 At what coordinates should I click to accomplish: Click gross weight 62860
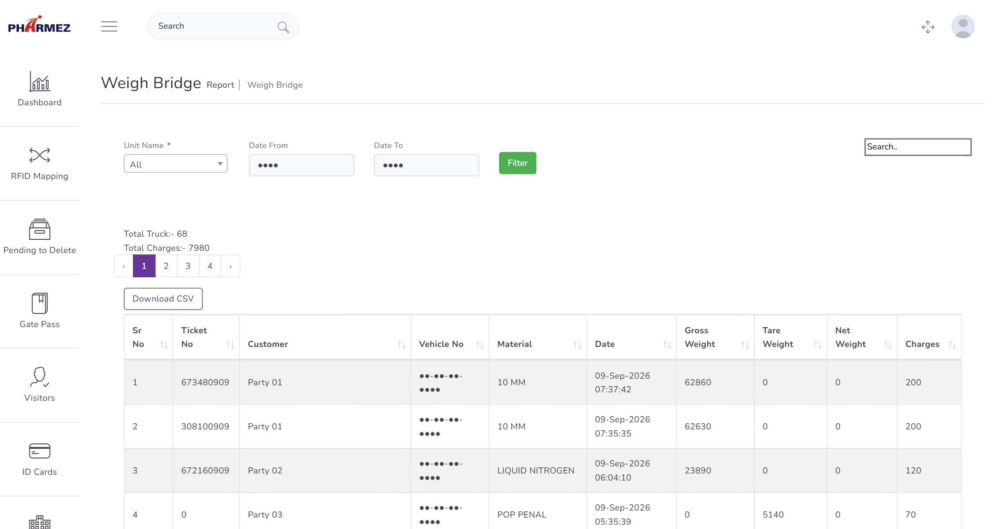698,383
